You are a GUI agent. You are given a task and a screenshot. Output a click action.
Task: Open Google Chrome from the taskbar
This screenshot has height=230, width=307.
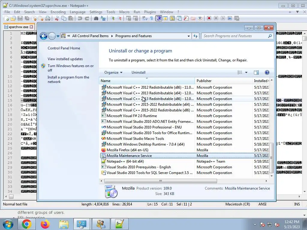26,224
